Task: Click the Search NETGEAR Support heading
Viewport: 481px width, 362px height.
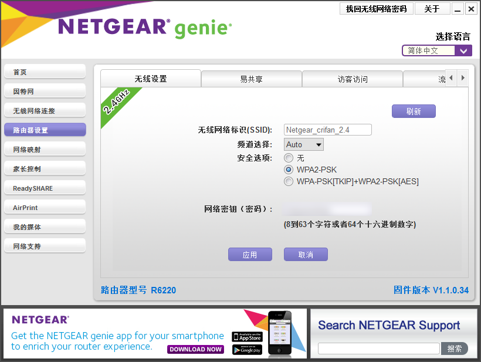Action: tap(389, 325)
